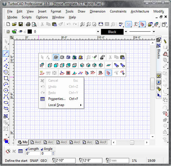Open the layer dropdown showing 0

pos(98,32)
